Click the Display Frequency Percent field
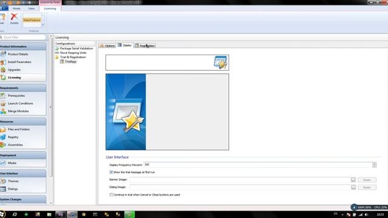The width and height of the screenshot is (388, 218). 258,165
